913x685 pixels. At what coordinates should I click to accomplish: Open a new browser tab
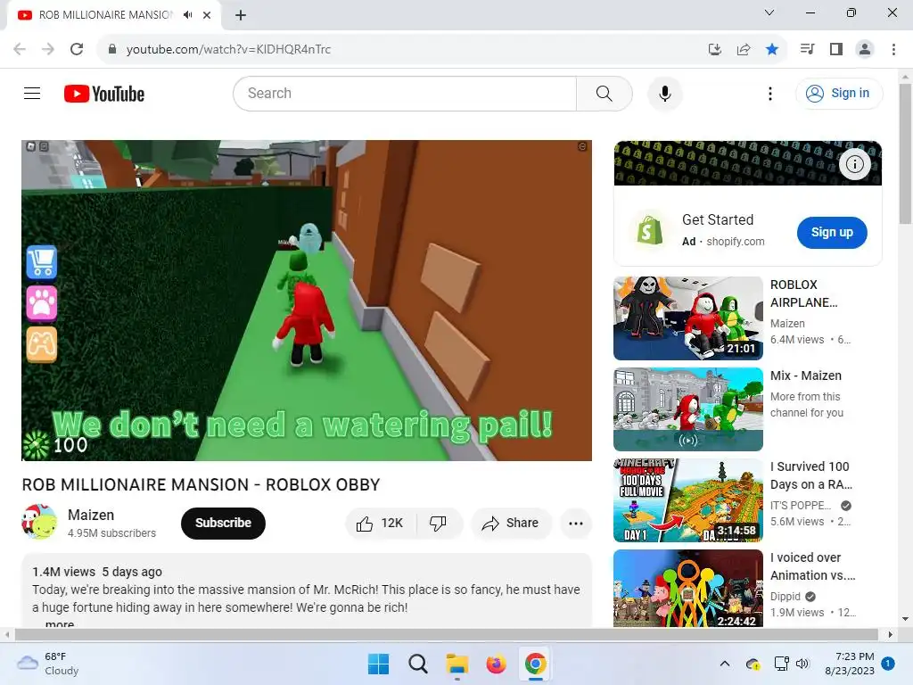pos(241,15)
